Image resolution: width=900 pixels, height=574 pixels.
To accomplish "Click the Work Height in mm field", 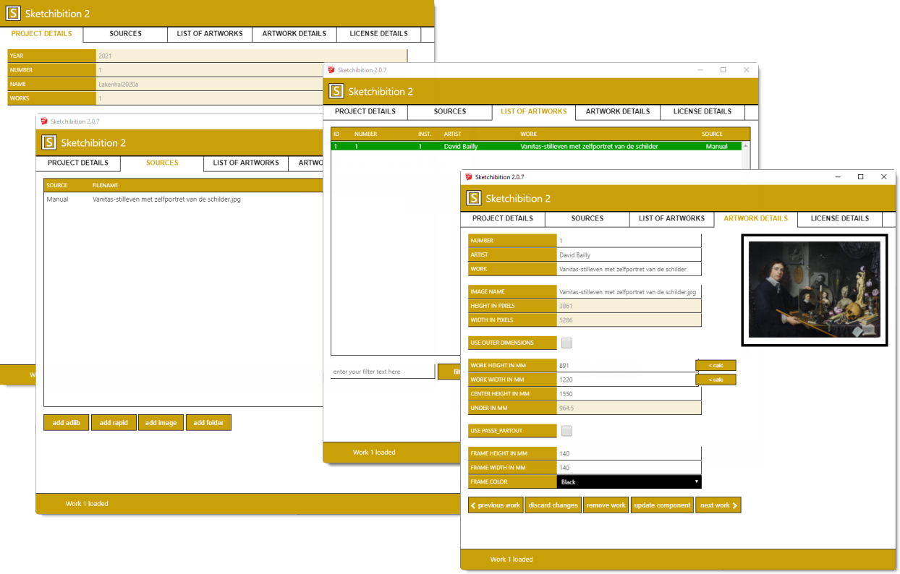I will point(627,366).
